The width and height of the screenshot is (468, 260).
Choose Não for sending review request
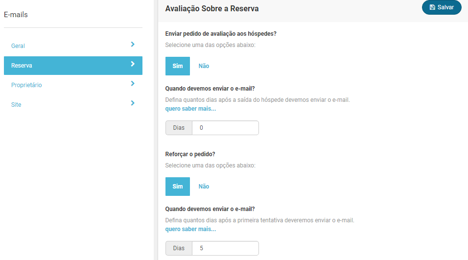(x=204, y=66)
